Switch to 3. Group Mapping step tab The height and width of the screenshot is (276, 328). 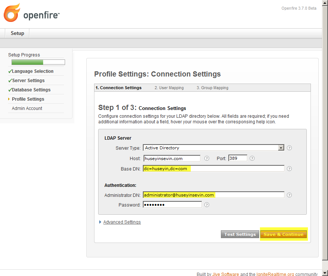[x=212, y=88]
